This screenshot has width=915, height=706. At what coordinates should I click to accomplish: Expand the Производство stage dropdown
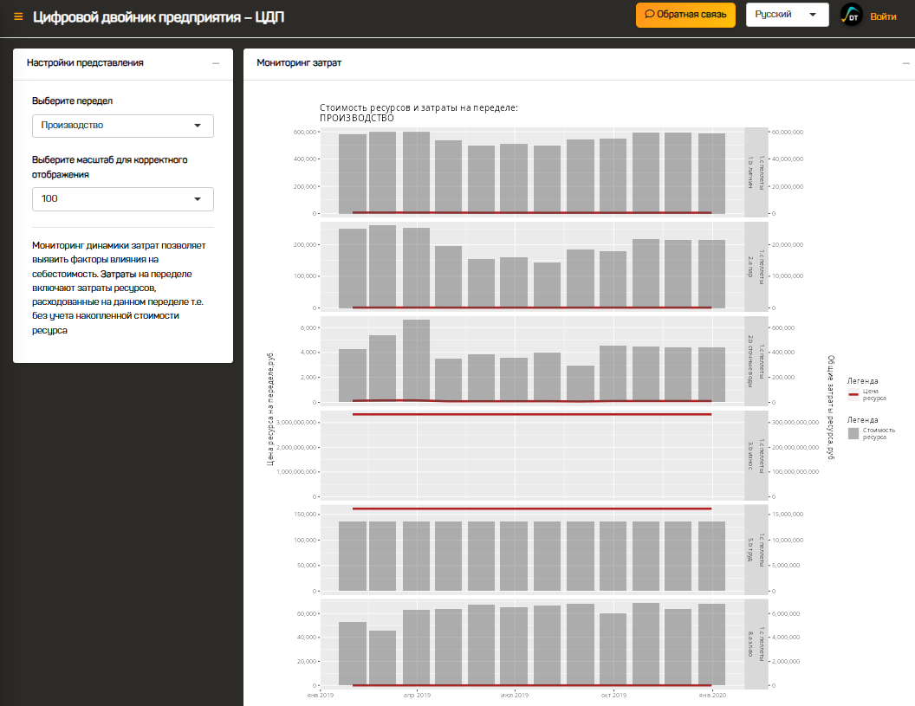122,126
